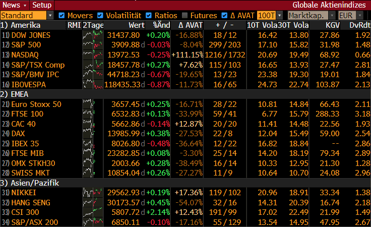Toggle the Ratios checkbox

[x=149, y=16]
